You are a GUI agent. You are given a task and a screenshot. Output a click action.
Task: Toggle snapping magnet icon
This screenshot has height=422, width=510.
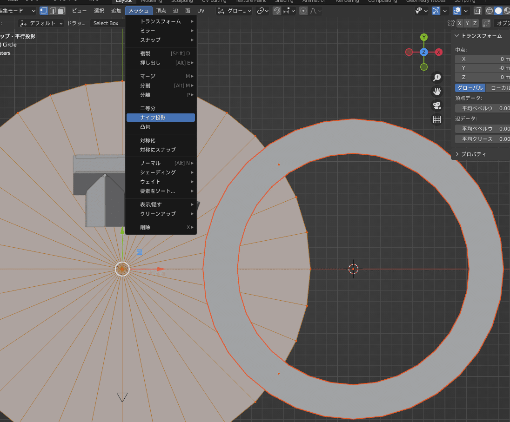pos(277,11)
